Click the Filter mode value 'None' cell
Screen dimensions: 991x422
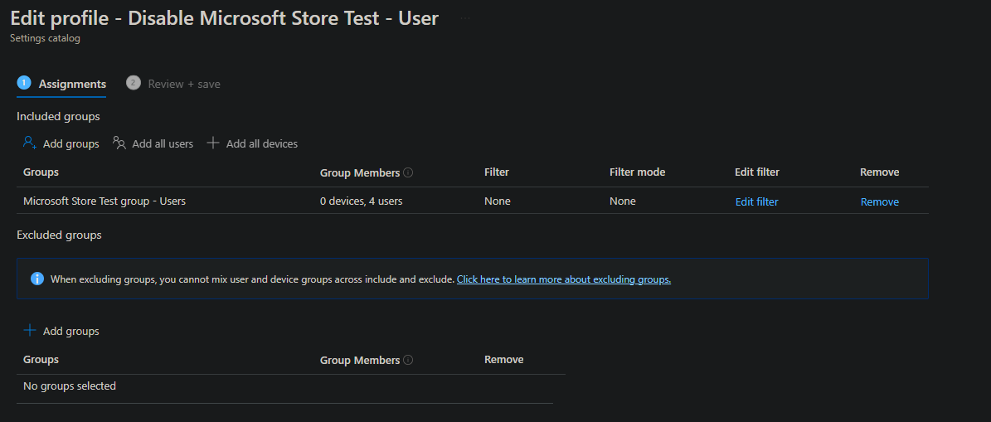click(623, 201)
